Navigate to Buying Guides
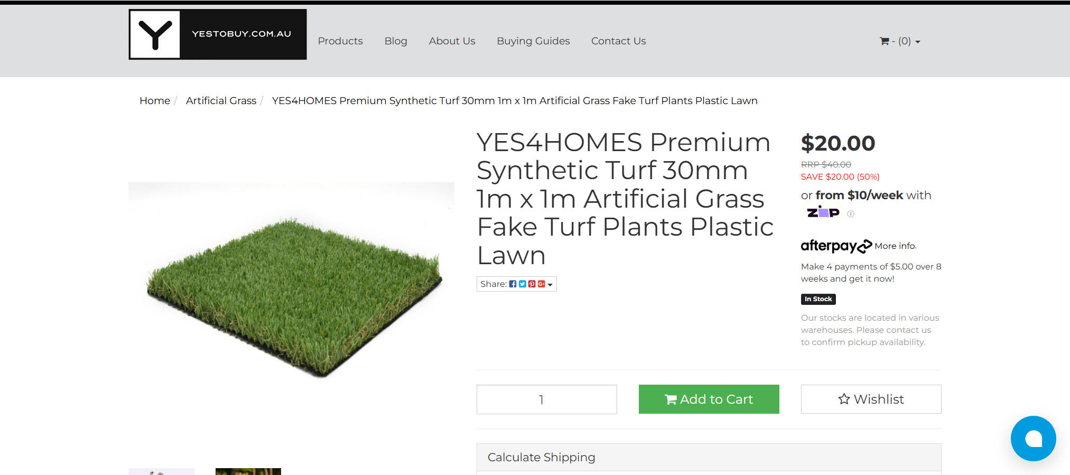 pos(533,41)
